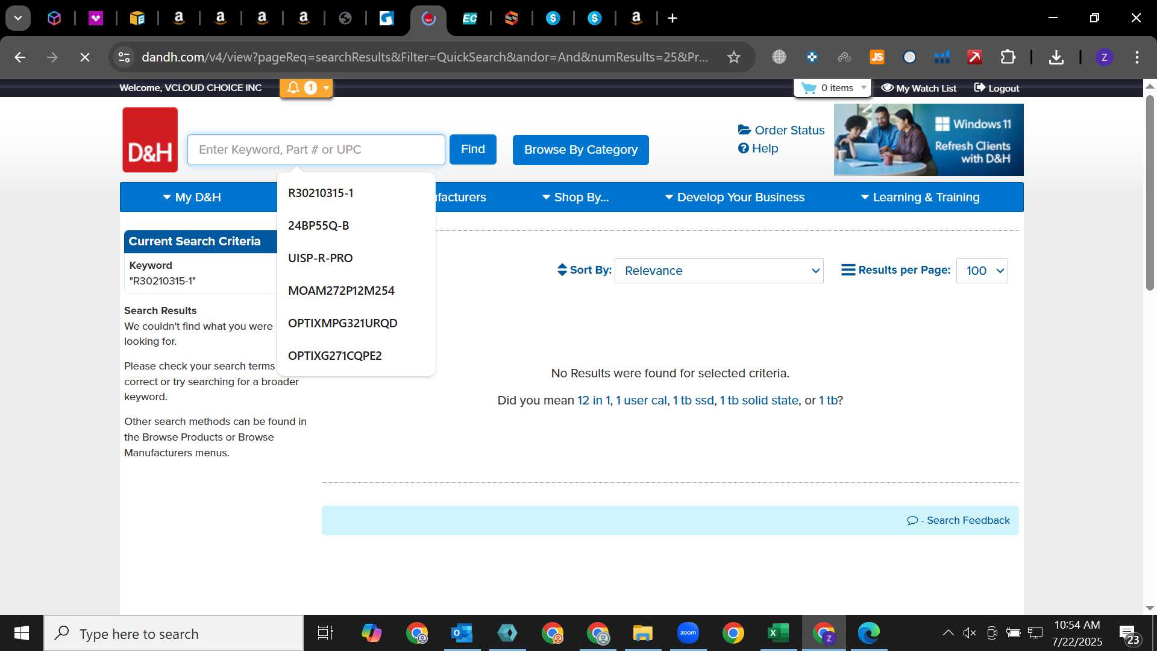Switch to the first Amazon tab
Image resolution: width=1157 pixels, height=651 pixels.
click(179, 18)
